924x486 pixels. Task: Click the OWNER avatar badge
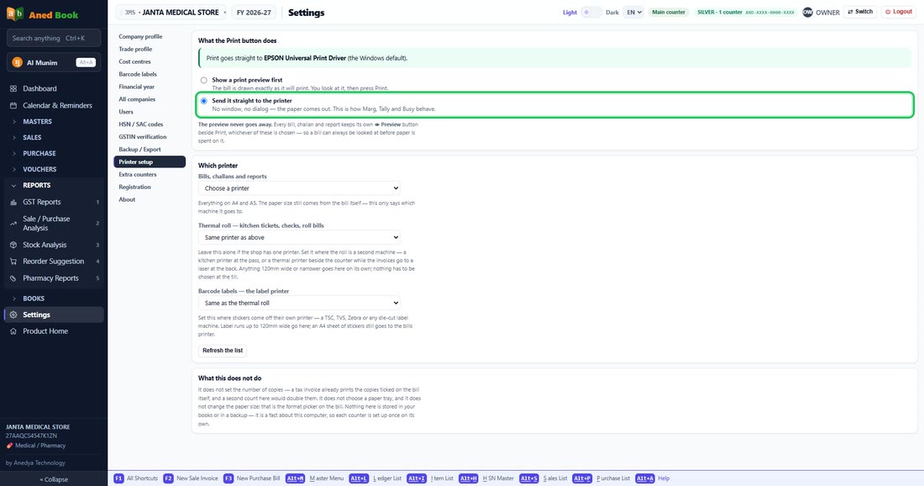click(807, 12)
